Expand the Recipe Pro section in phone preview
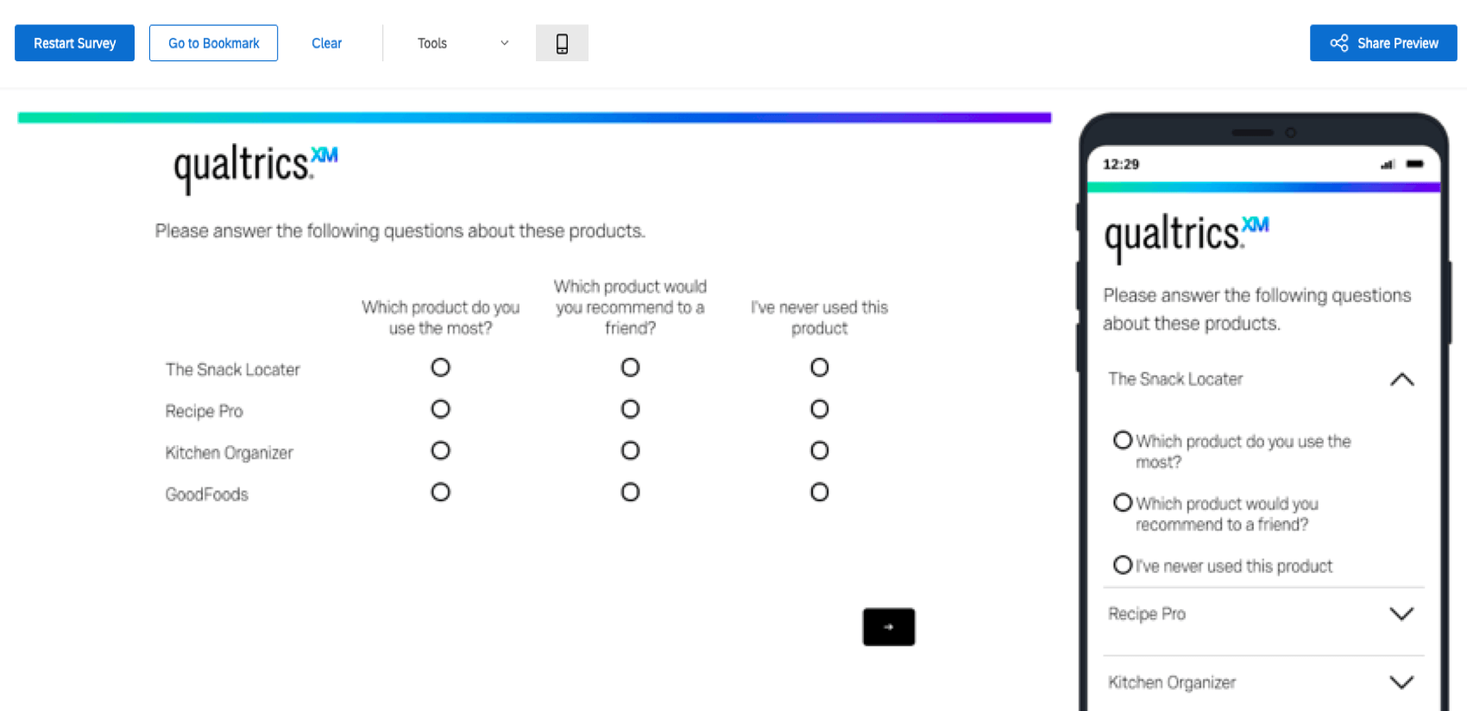The width and height of the screenshot is (1467, 711). pyautogui.click(x=1400, y=613)
